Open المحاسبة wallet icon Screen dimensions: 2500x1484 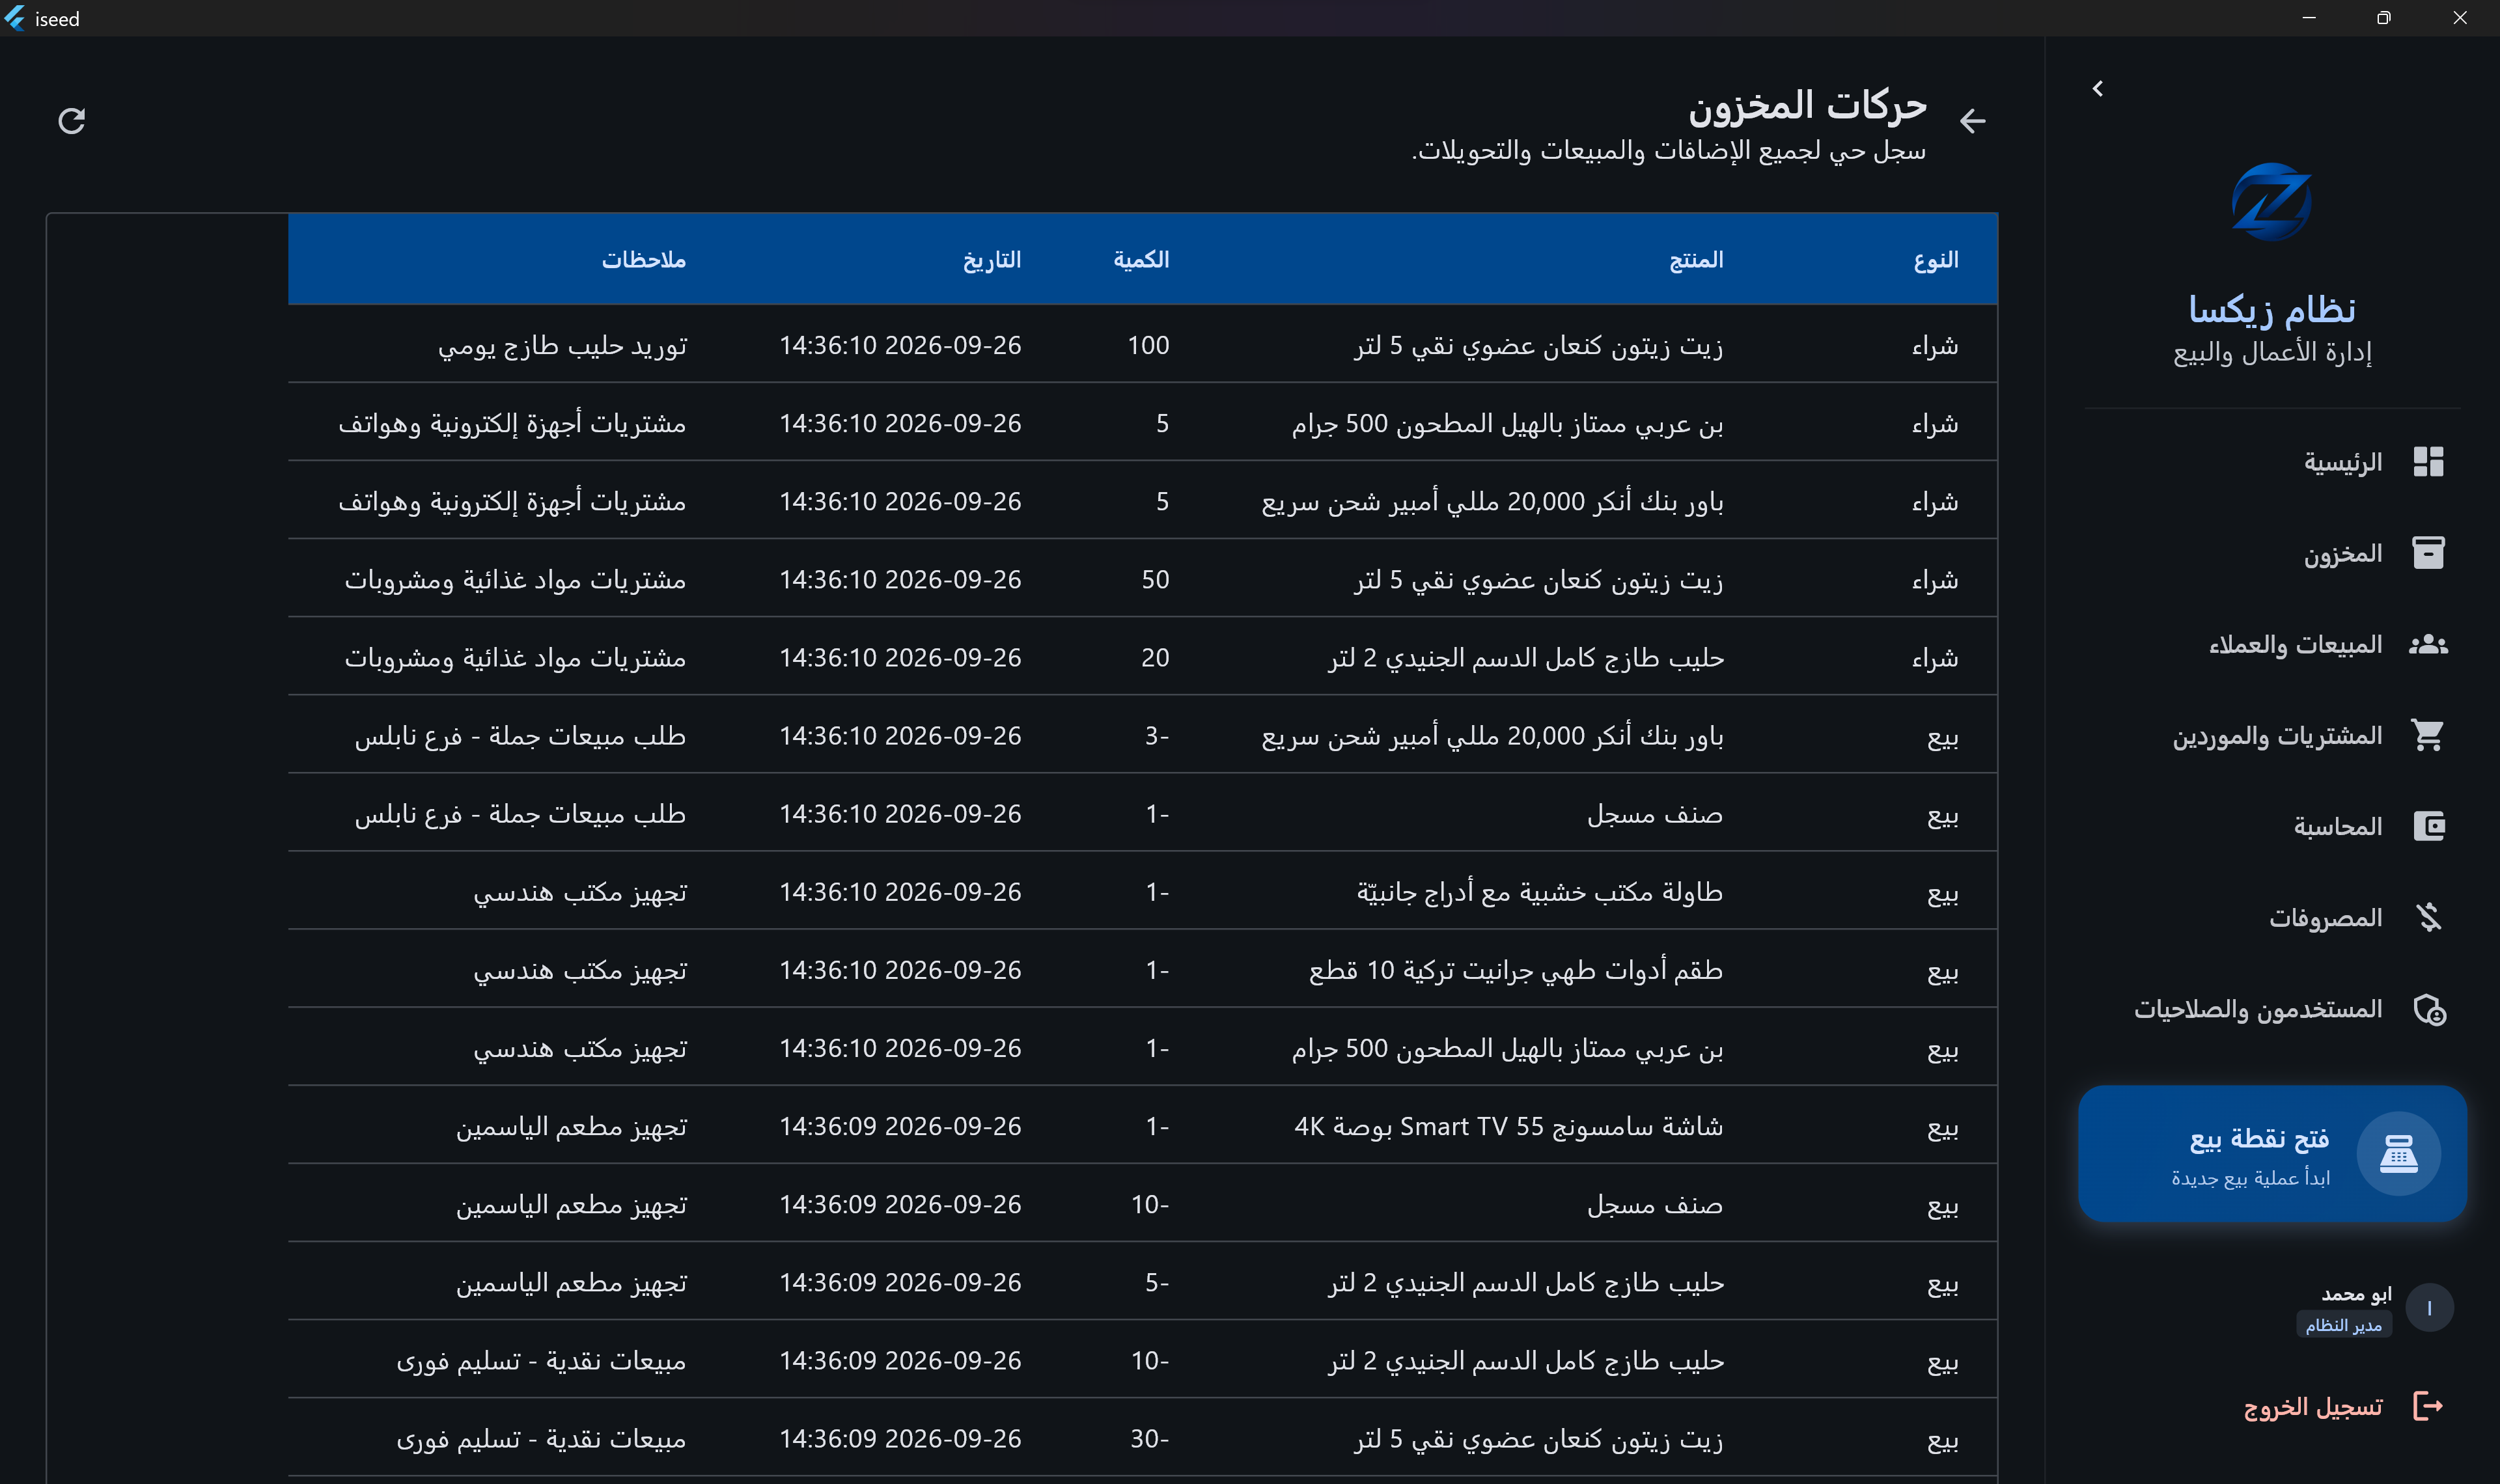point(2428,826)
